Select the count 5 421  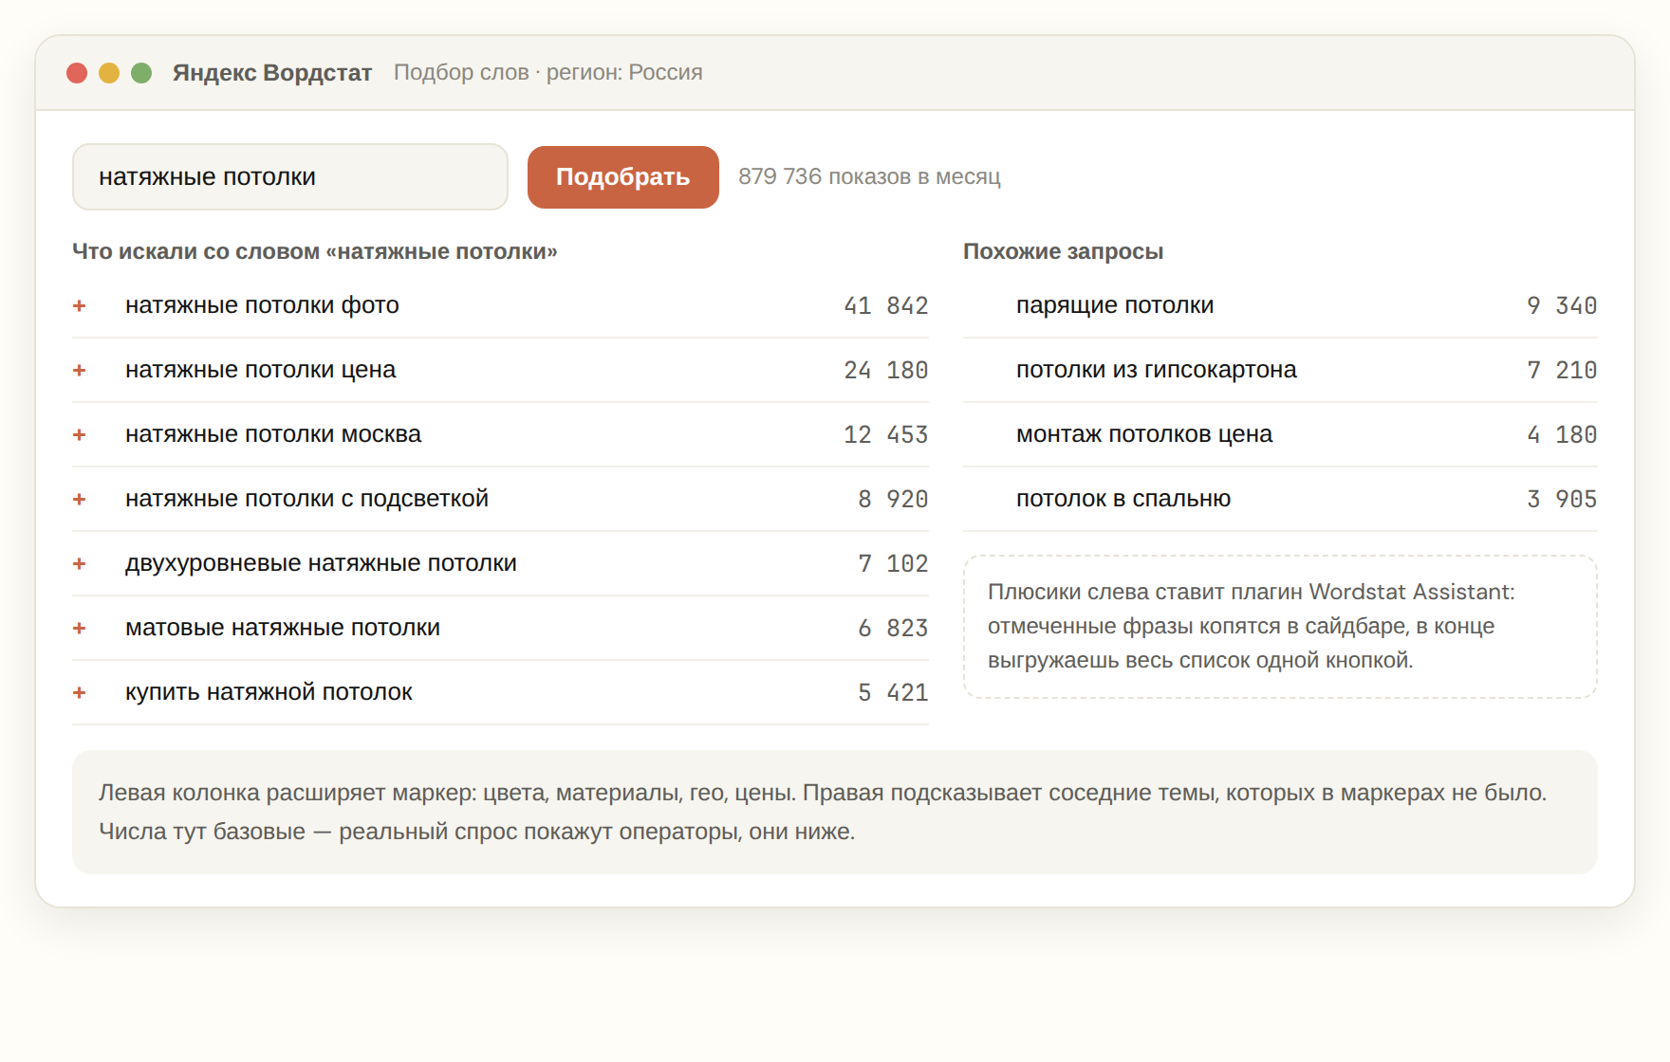(893, 692)
